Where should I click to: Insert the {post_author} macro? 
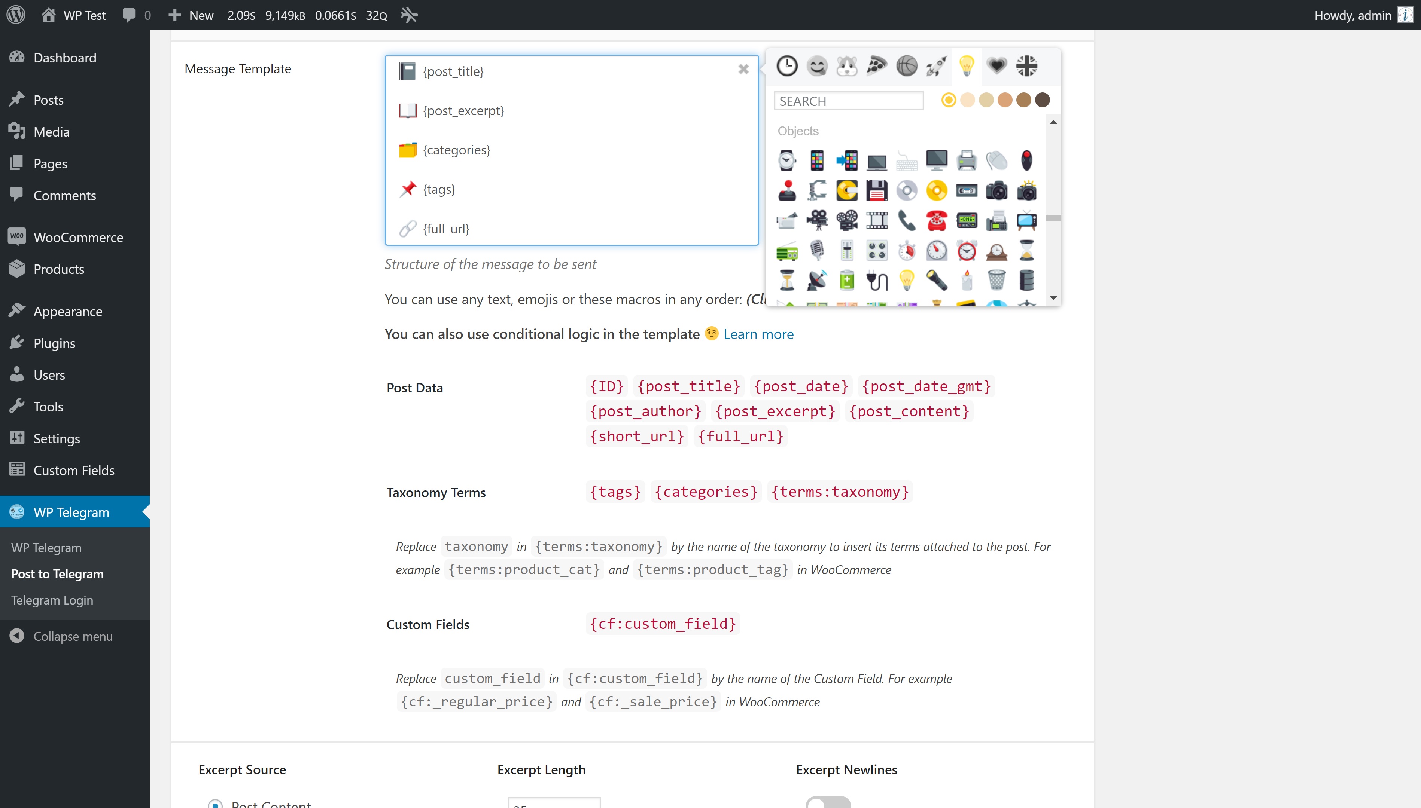point(645,411)
